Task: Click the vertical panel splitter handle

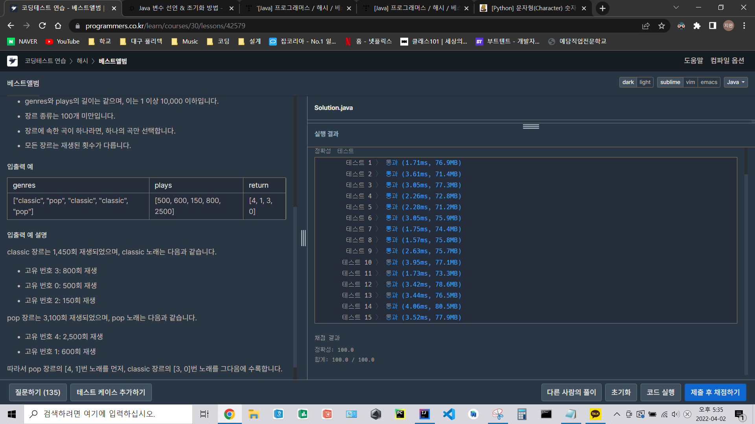Action: pos(303,238)
